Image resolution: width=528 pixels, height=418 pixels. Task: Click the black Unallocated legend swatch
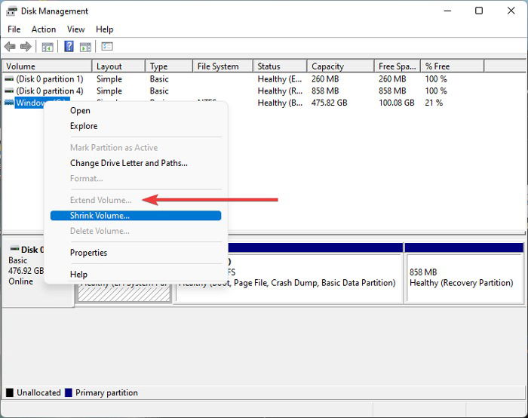coord(10,393)
